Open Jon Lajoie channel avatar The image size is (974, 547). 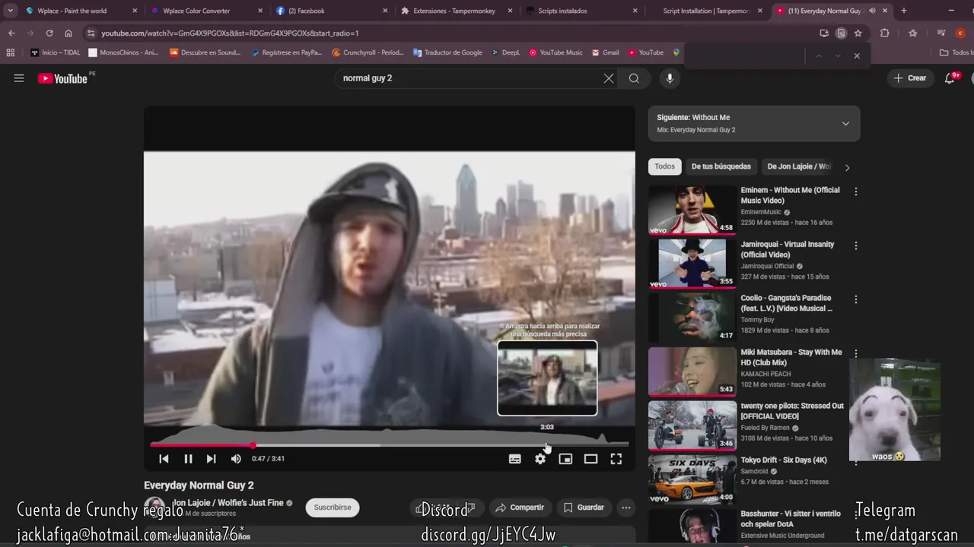154,507
